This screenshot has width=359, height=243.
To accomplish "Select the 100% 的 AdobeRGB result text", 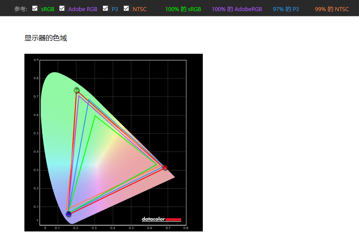I will tap(237, 9).
